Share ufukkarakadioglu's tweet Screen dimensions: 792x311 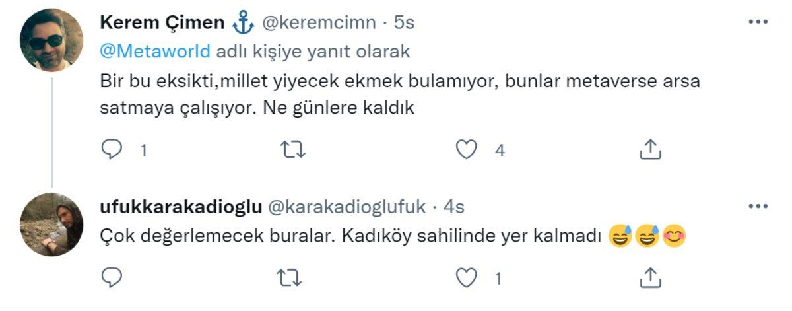click(650, 278)
